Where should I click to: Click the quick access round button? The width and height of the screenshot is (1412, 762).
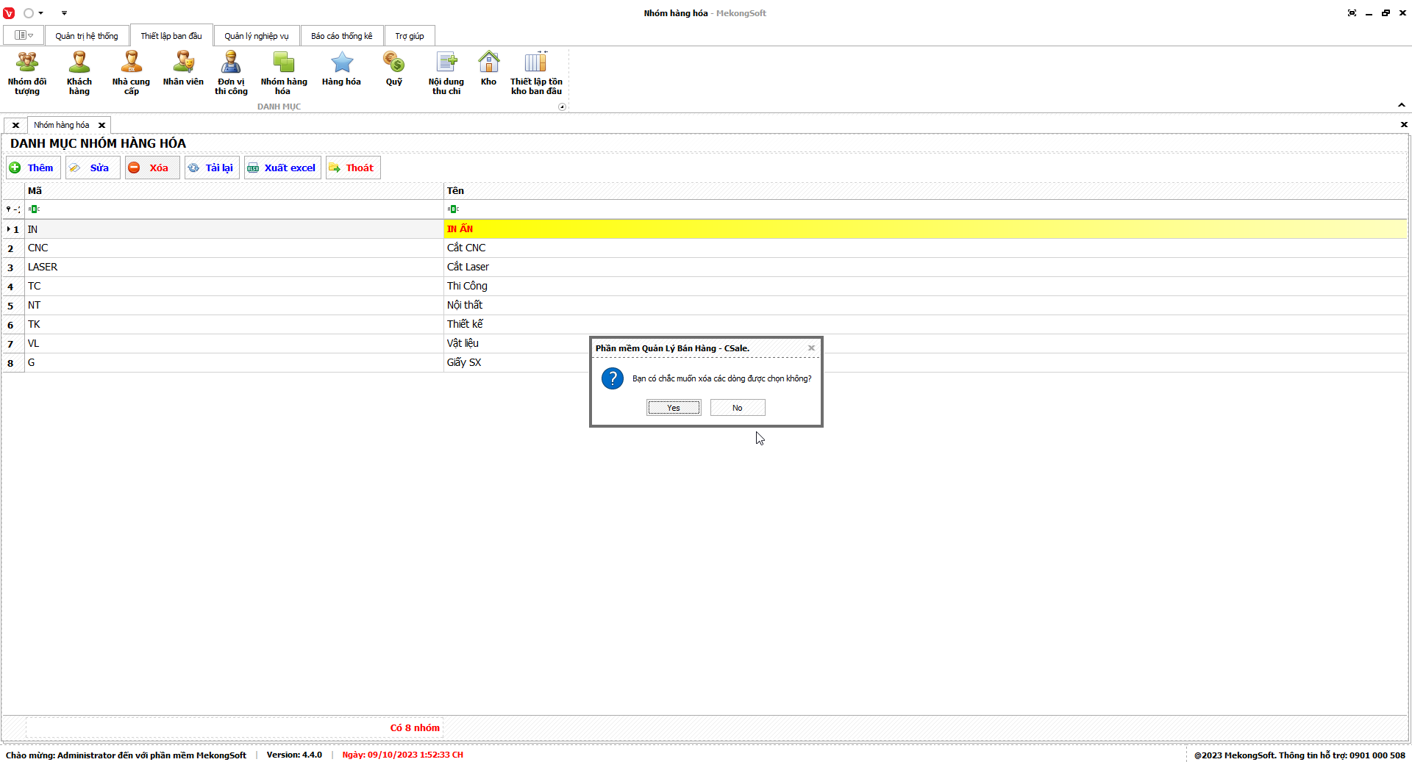[29, 13]
